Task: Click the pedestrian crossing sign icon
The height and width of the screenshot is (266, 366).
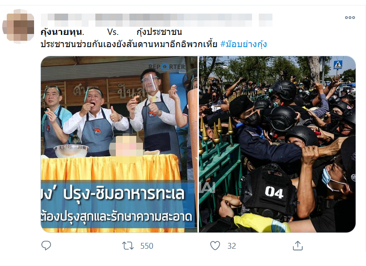Action: point(338,64)
